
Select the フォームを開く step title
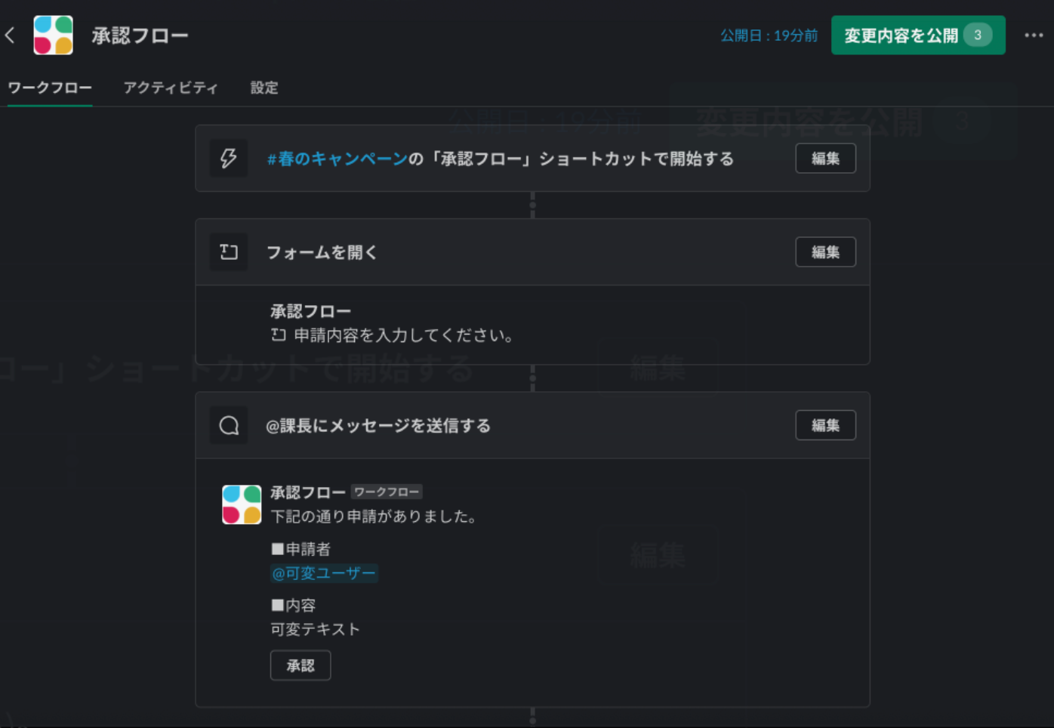pos(322,252)
